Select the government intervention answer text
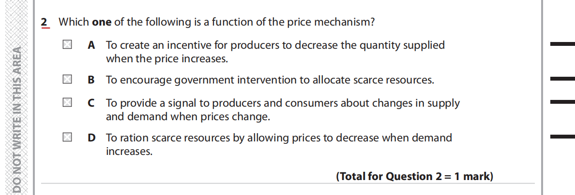 (x=270, y=80)
